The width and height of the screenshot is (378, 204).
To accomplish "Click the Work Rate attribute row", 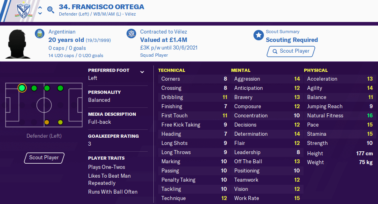I will [x=267, y=198].
